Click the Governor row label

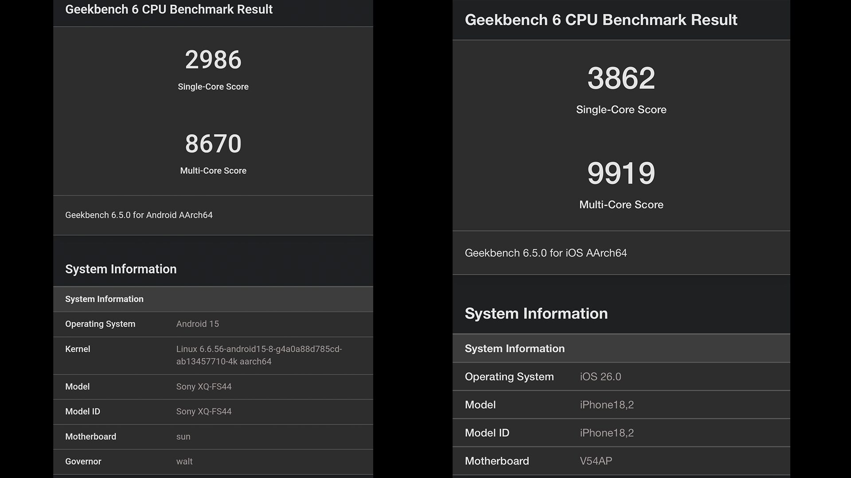[83, 462]
